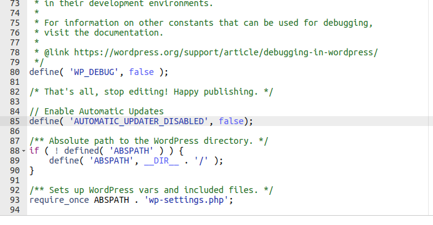Click the '// Enable Automatic Updates' comment

pos(96,111)
